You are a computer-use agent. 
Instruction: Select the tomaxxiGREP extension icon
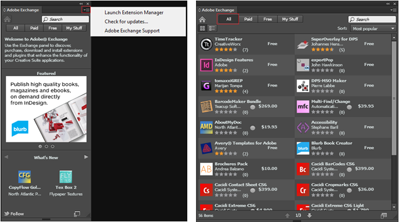point(206,85)
